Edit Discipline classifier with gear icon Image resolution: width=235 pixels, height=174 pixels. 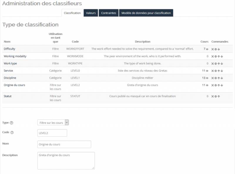pos(216,78)
